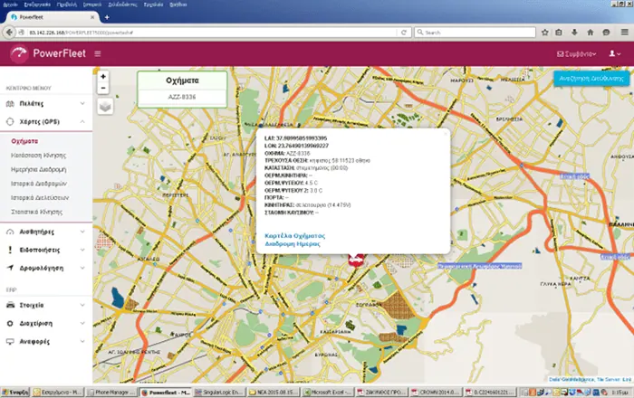Select Ημερήσια Διαδρομή submenu item
The image size is (634, 398).
[x=39, y=169]
